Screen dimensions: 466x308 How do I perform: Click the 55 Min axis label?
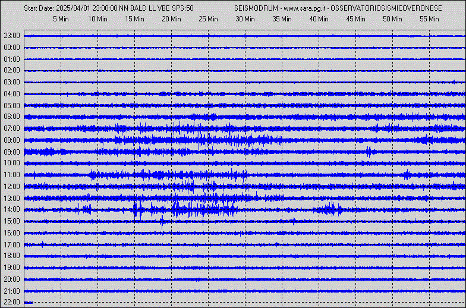coord(429,19)
